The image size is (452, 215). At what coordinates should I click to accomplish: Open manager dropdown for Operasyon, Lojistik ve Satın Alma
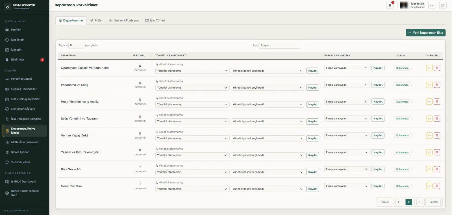(192, 71)
